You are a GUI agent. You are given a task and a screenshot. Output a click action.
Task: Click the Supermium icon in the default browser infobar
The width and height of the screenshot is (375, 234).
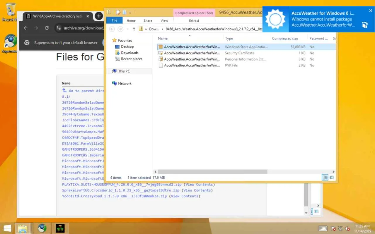click(x=27, y=43)
